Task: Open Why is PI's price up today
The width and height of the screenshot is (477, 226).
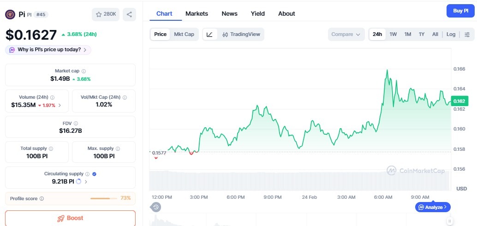Action: [48, 50]
